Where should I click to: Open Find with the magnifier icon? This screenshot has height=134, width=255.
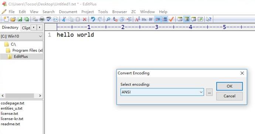(108, 19)
